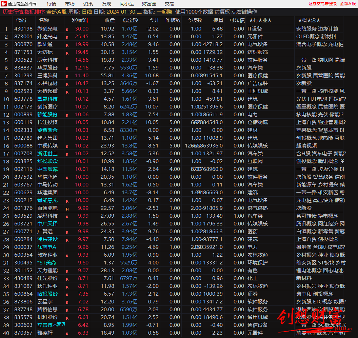Sort by the 收盘 column header
This screenshot has width=358, height=338.
pos(110,20)
